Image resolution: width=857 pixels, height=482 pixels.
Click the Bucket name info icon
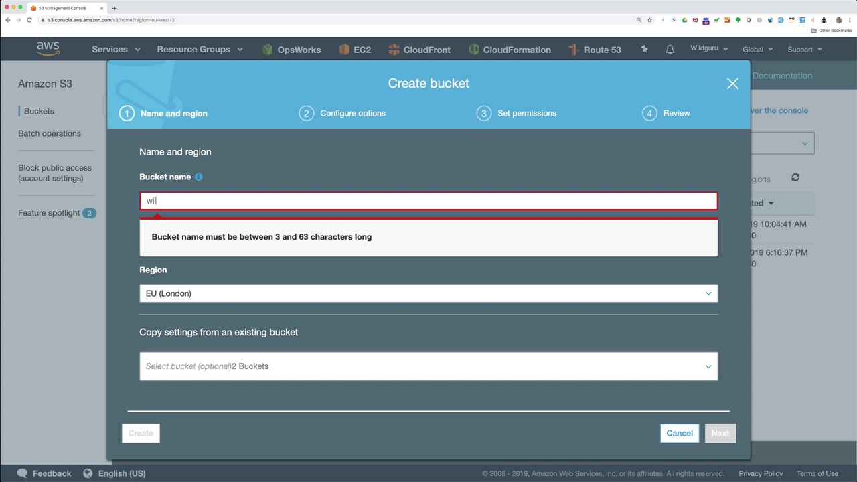[x=198, y=177]
